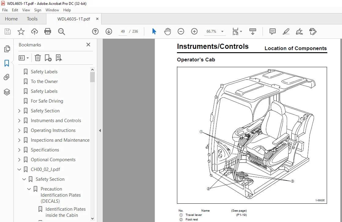Click the 66.7% zoom value
This screenshot has width=342, height=222.
(211, 31)
